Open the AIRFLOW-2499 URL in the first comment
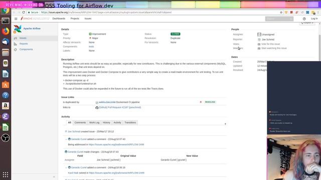The height and width of the screenshot is (180, 321). pyautogui.click(x=116, y=144)
